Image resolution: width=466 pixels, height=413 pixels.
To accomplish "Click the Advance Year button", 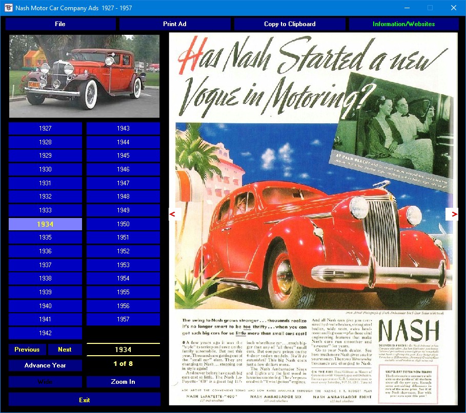I will click(45, 365).
